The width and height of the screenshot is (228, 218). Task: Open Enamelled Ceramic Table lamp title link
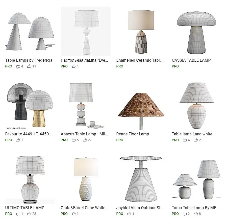[x=139, y=60]
